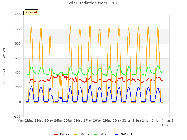Click the chart title Solar Radiation from CNR1

(93, 3)
